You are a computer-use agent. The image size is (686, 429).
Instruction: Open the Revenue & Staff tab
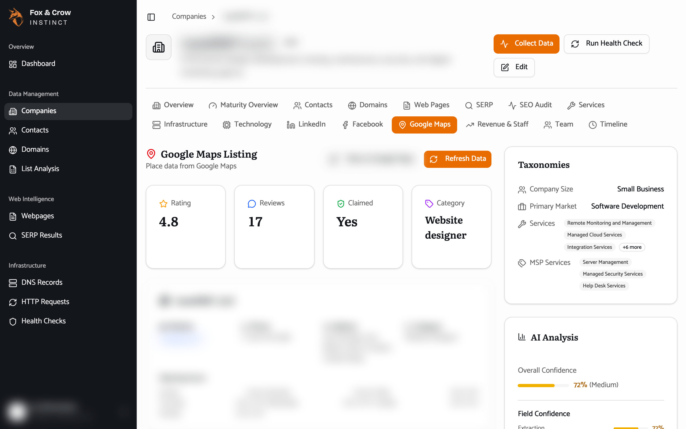(x=498, y=125)
